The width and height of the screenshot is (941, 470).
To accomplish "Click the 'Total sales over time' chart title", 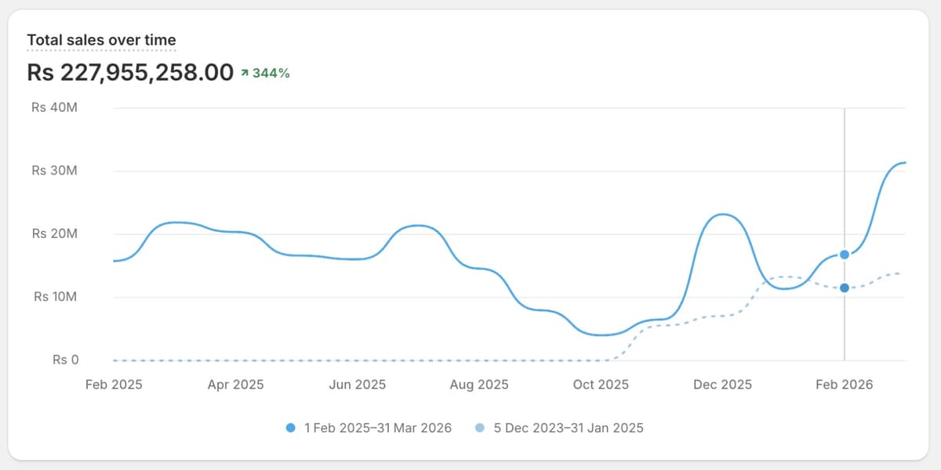I will [x=102, y=39].
